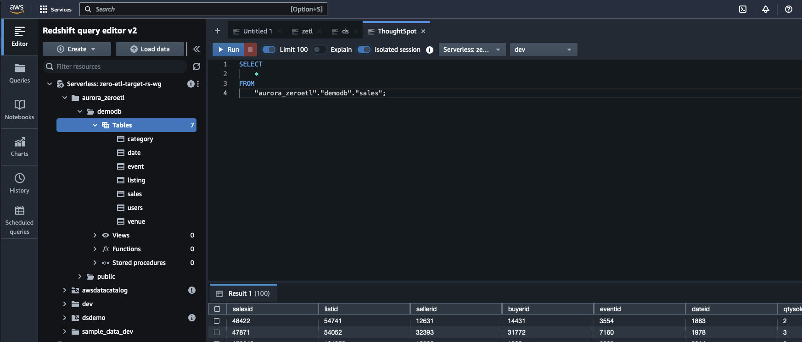The width and height of the screenshot is (802, 342).
Task: Add a new editor tab with plus
Action: point(218,31)
